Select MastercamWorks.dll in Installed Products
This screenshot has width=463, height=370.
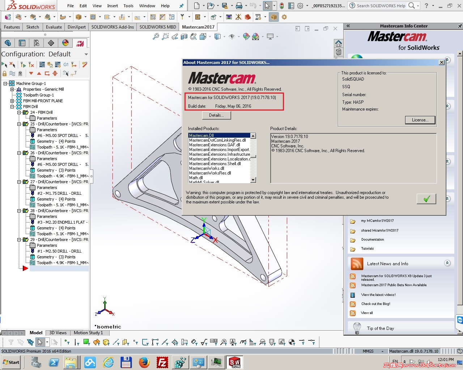coord(207,168)
